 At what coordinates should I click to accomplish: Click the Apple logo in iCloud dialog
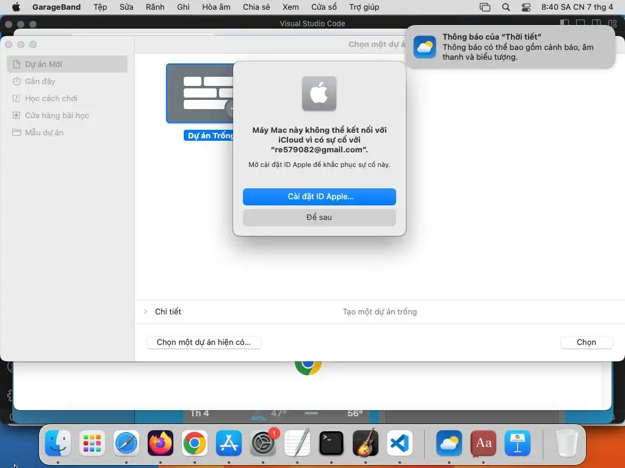click(319, 93)
